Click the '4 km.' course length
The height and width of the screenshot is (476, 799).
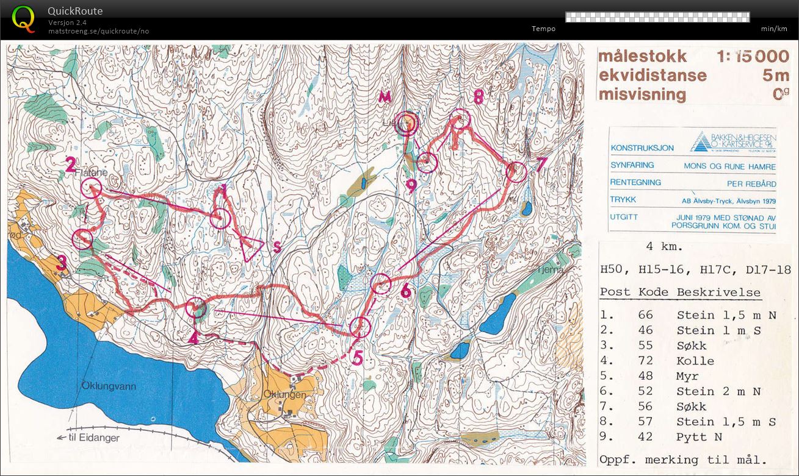[664, 247]
